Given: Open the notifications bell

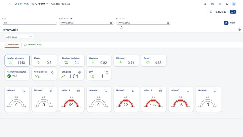Looking at the screenshot, I should coord(227,4).
